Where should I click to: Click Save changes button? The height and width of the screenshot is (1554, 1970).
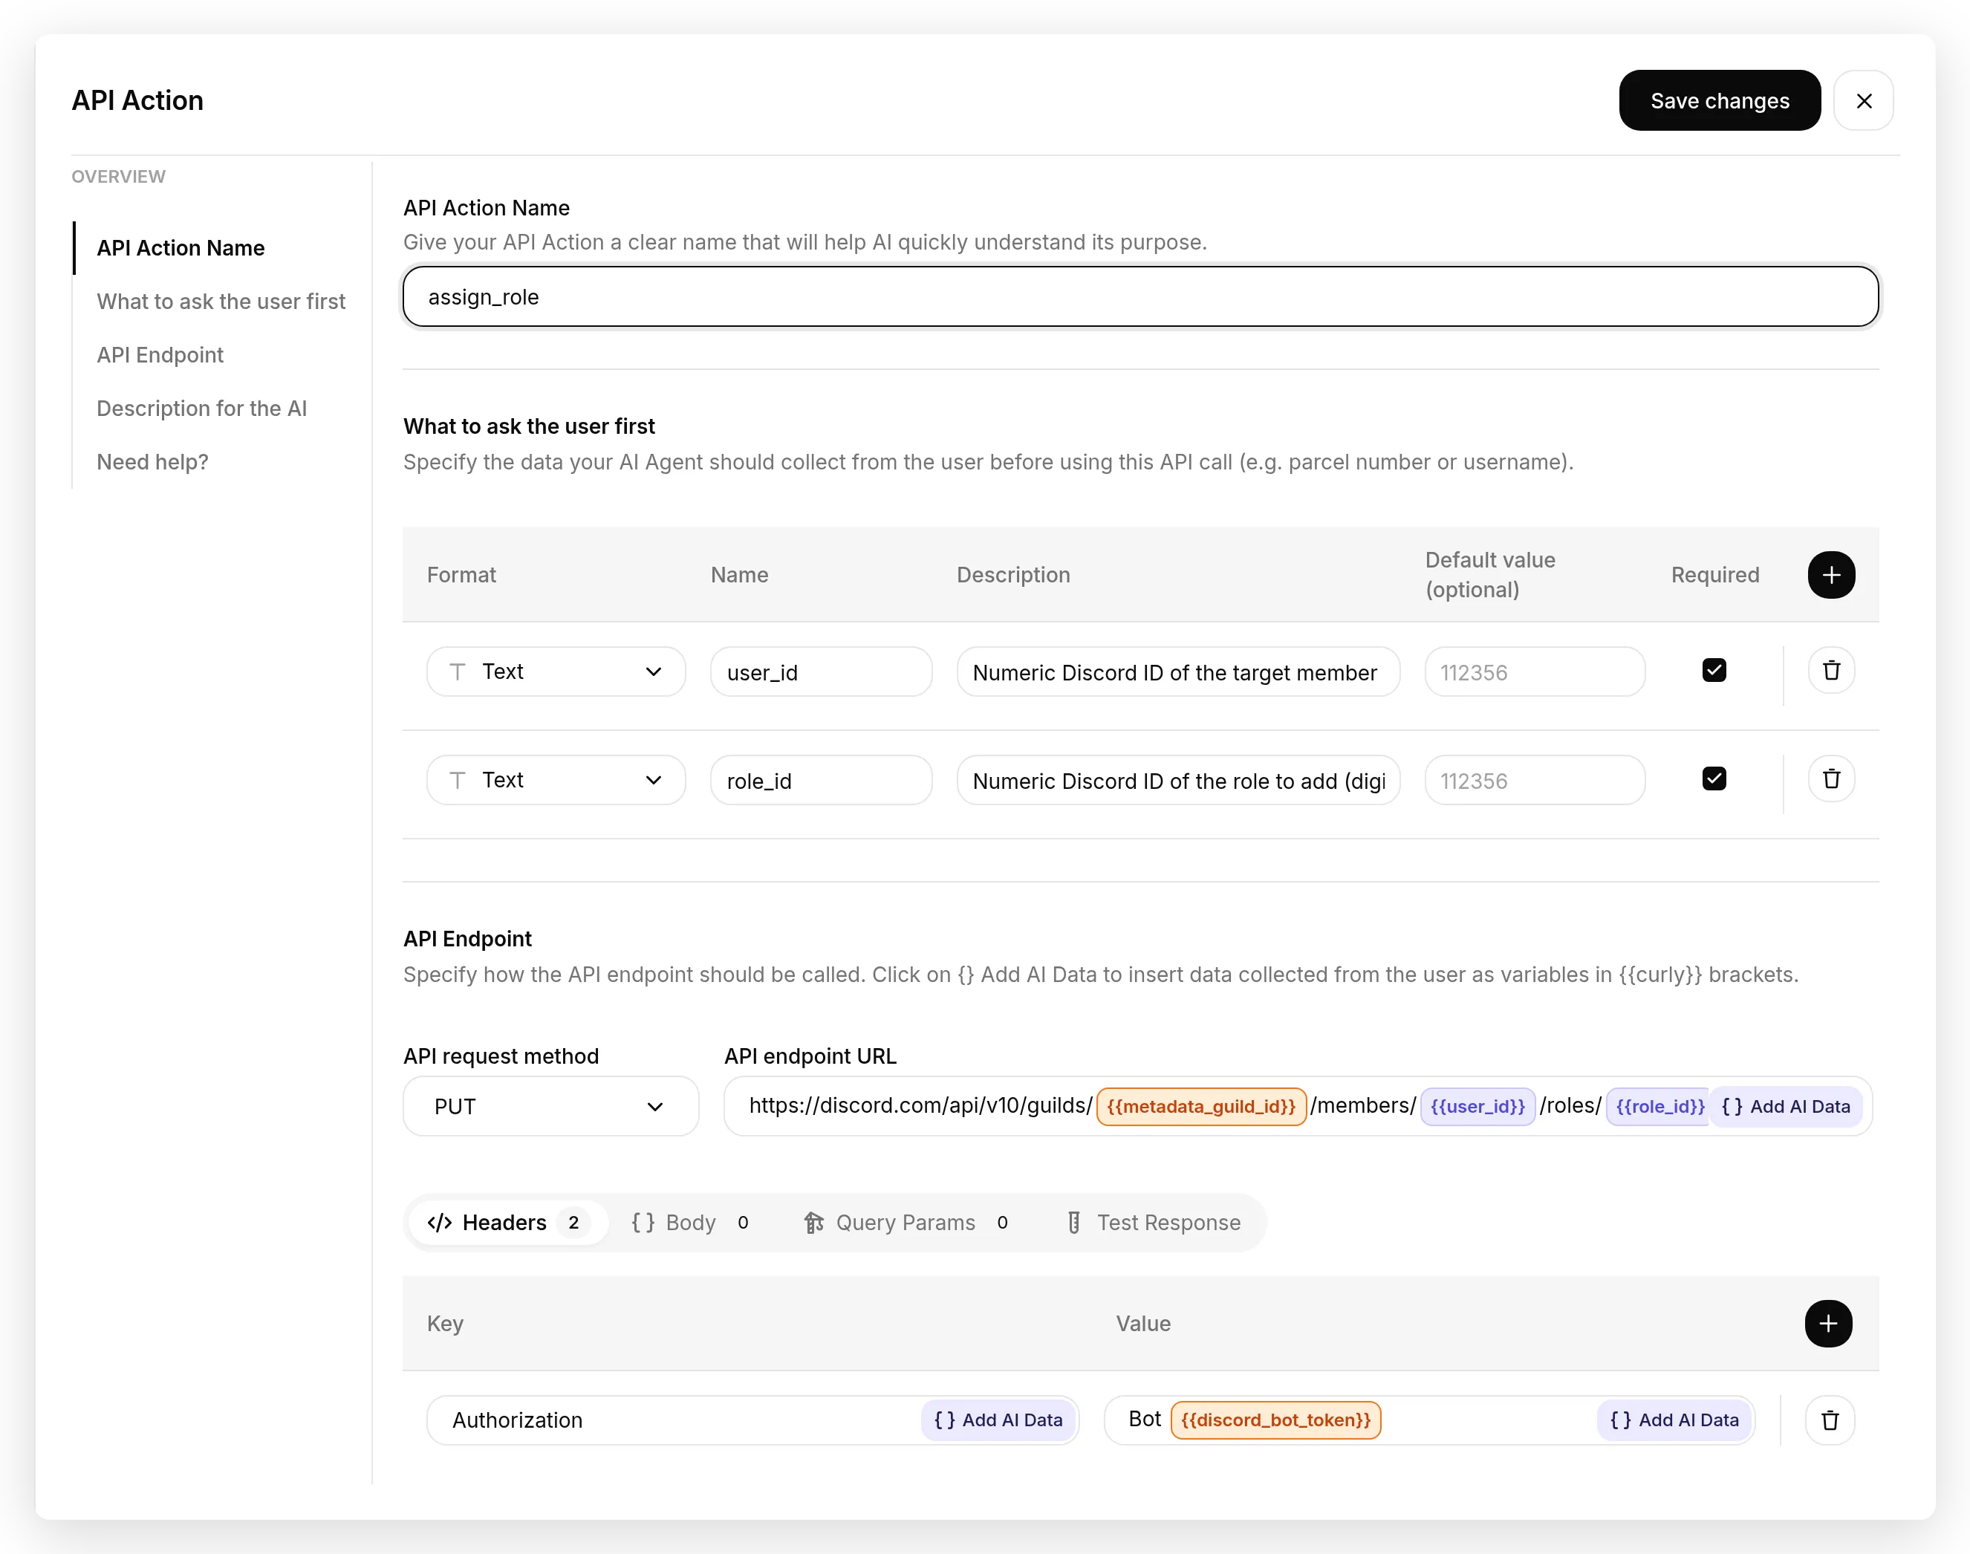(1719, 100)
